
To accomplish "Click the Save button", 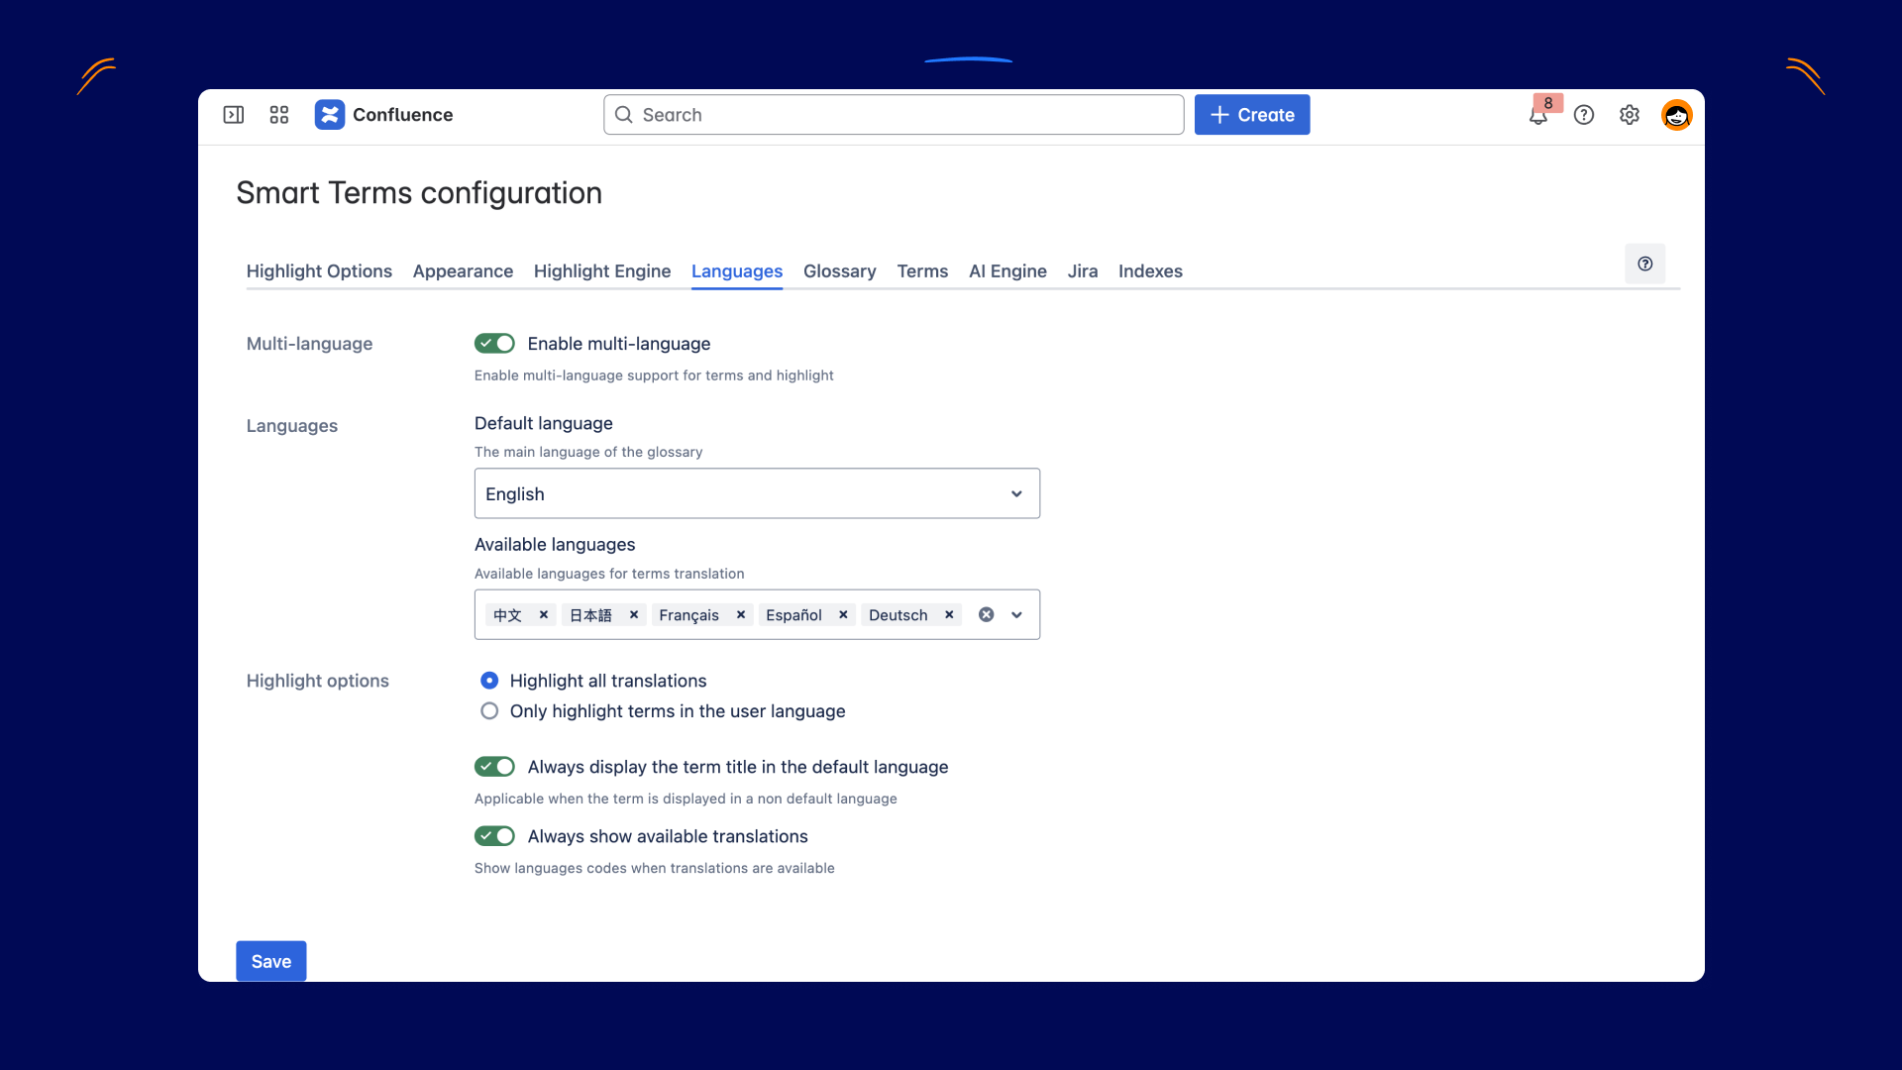I will coord(270,961).
